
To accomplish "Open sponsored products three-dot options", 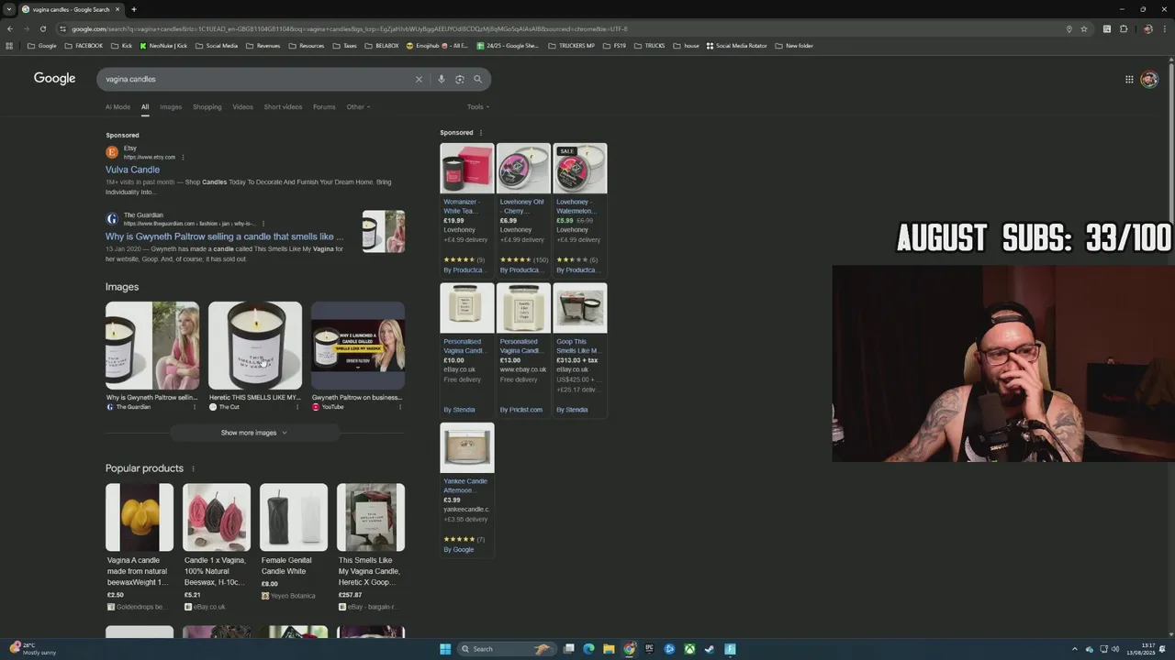I will (x=480, y=133).
